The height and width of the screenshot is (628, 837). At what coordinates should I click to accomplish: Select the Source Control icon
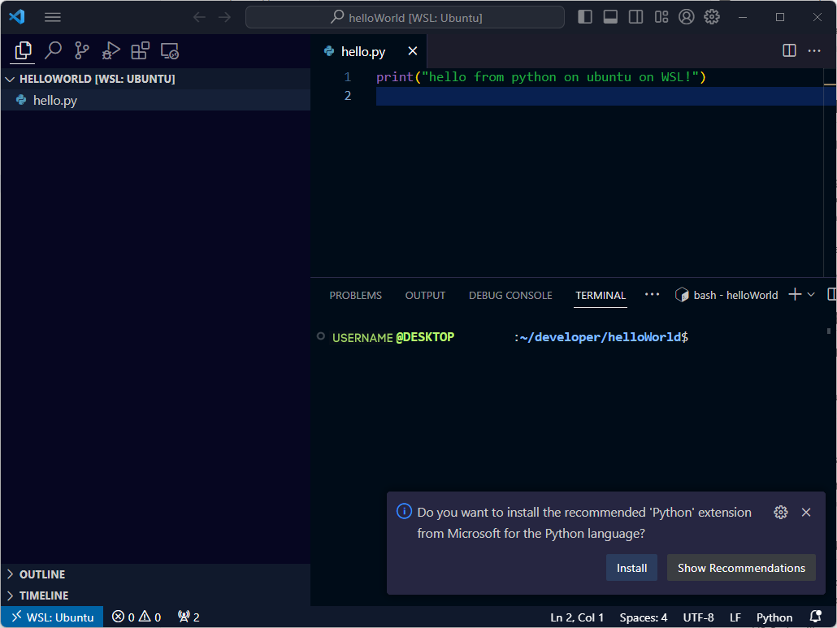(80, 50)
